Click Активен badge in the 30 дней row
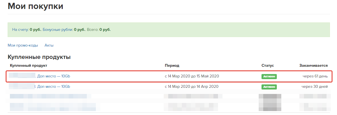 [x=269, y=87]
